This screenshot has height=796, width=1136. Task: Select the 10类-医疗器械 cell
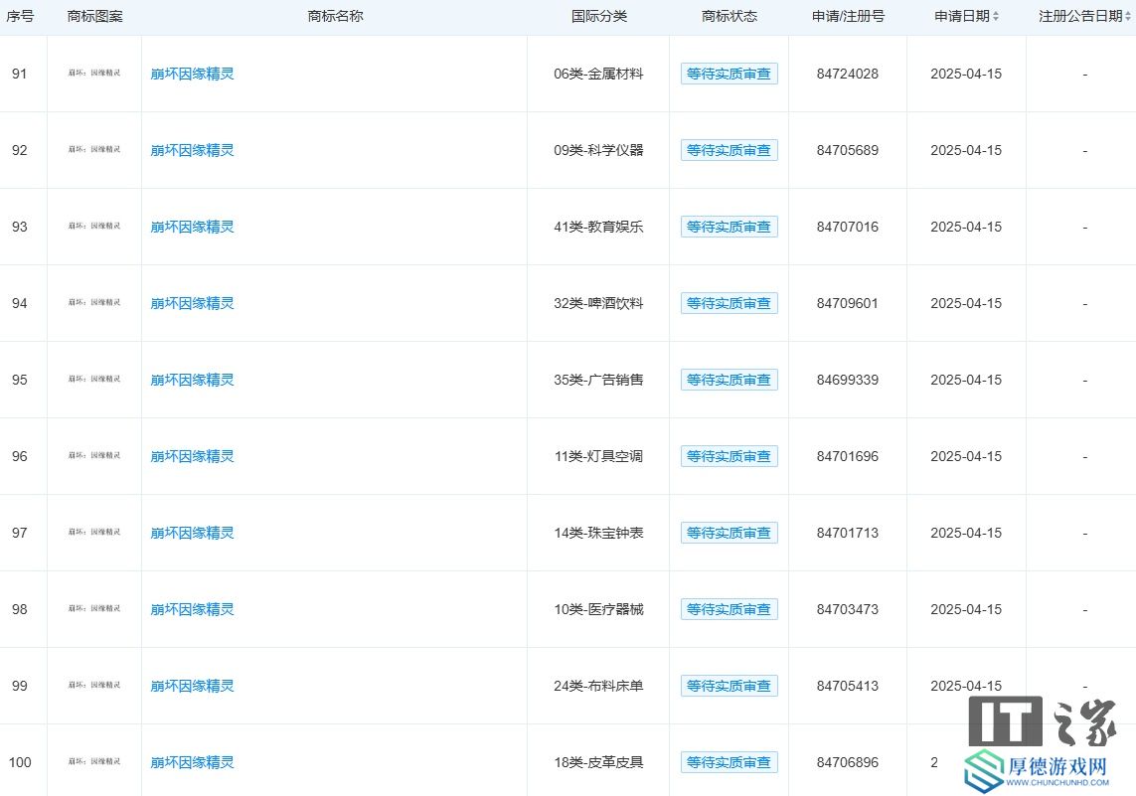(x=598, y=610)
